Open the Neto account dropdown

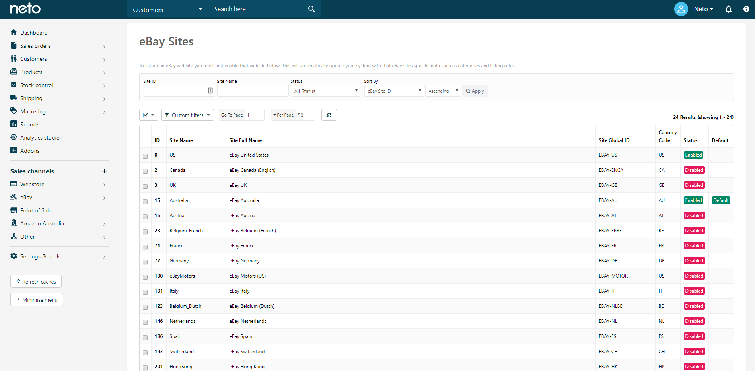[x=704, y=9]
